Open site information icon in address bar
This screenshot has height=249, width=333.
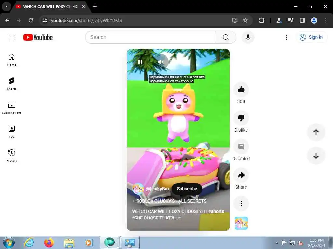click(x=44, y=20)
